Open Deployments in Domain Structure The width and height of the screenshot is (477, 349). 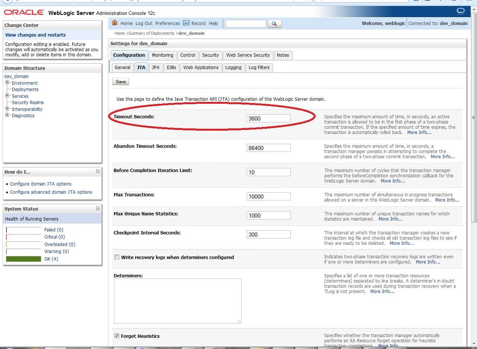coord(25,89)
